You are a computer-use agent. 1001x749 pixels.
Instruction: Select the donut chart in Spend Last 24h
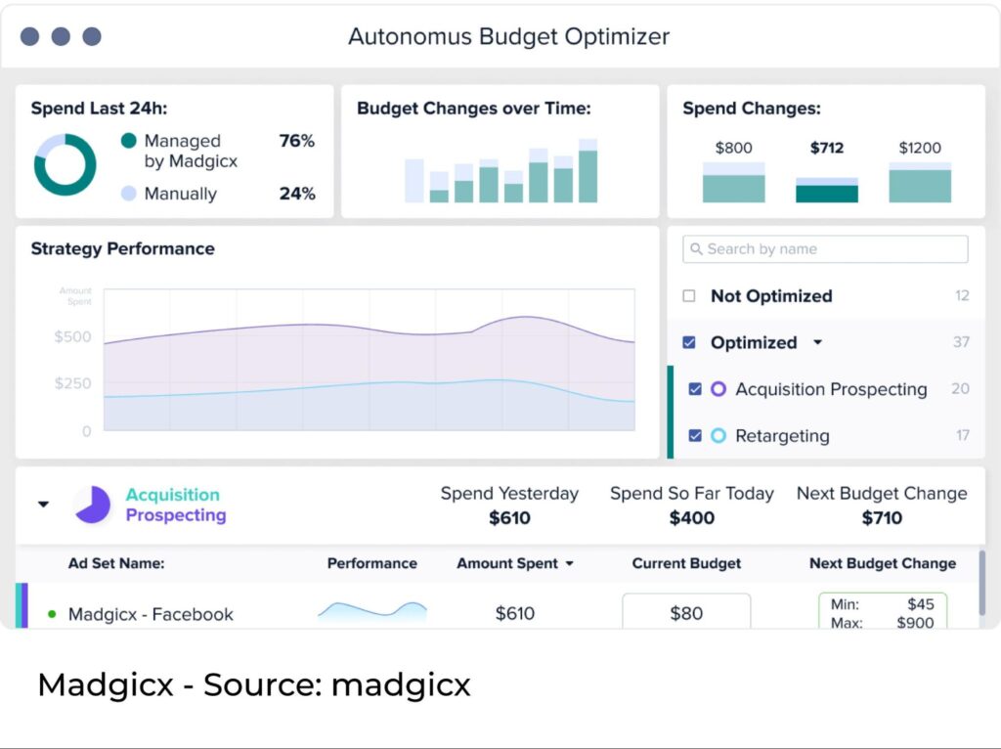click(65, 164)
